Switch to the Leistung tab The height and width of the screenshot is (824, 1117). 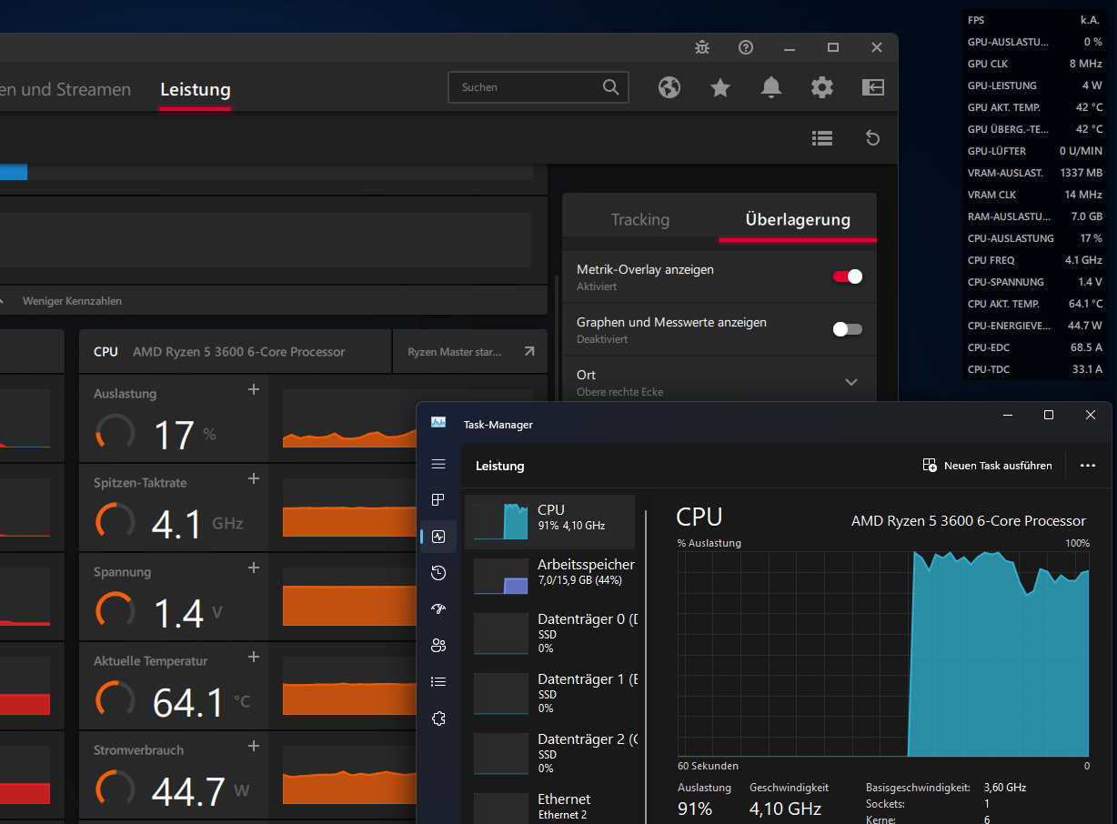[196, 89]
